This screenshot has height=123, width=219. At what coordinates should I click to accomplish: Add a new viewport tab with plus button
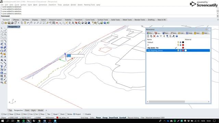pos(46,110)
